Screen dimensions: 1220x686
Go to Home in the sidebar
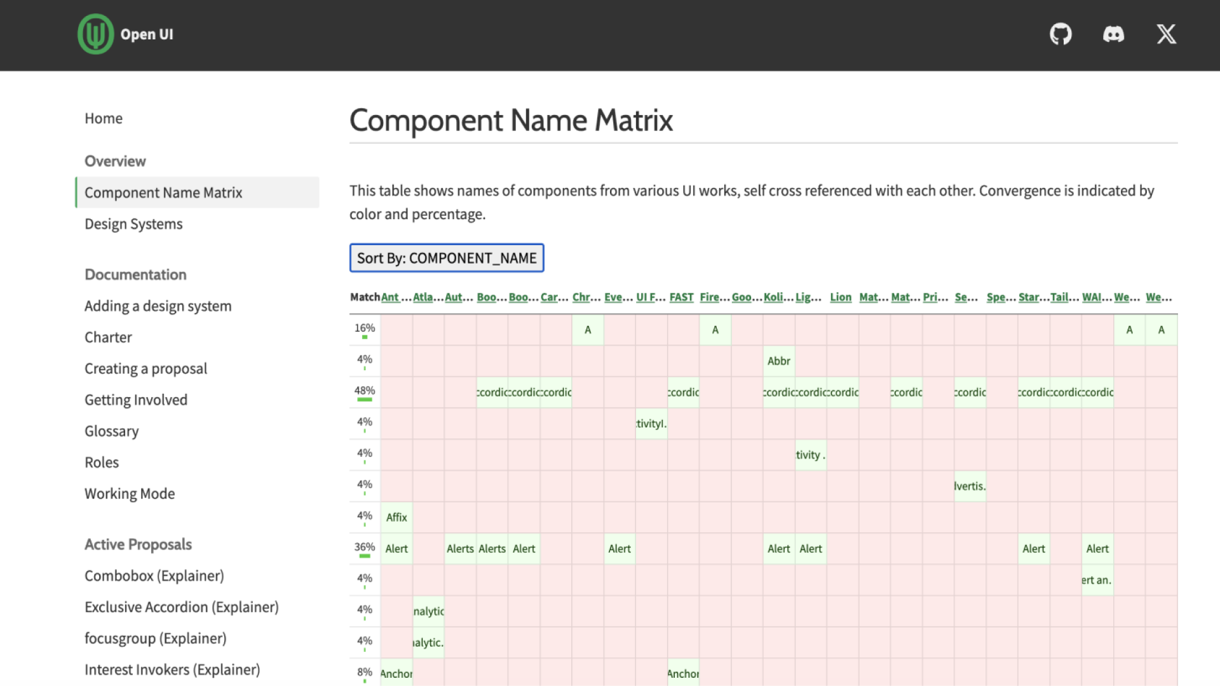[104, 118]
